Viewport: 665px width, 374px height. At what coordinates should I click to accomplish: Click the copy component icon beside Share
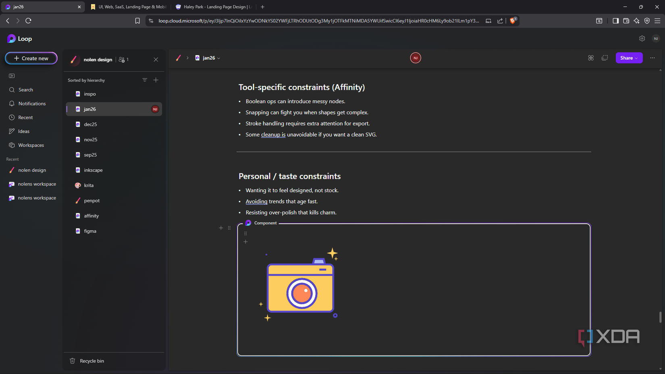605,58
